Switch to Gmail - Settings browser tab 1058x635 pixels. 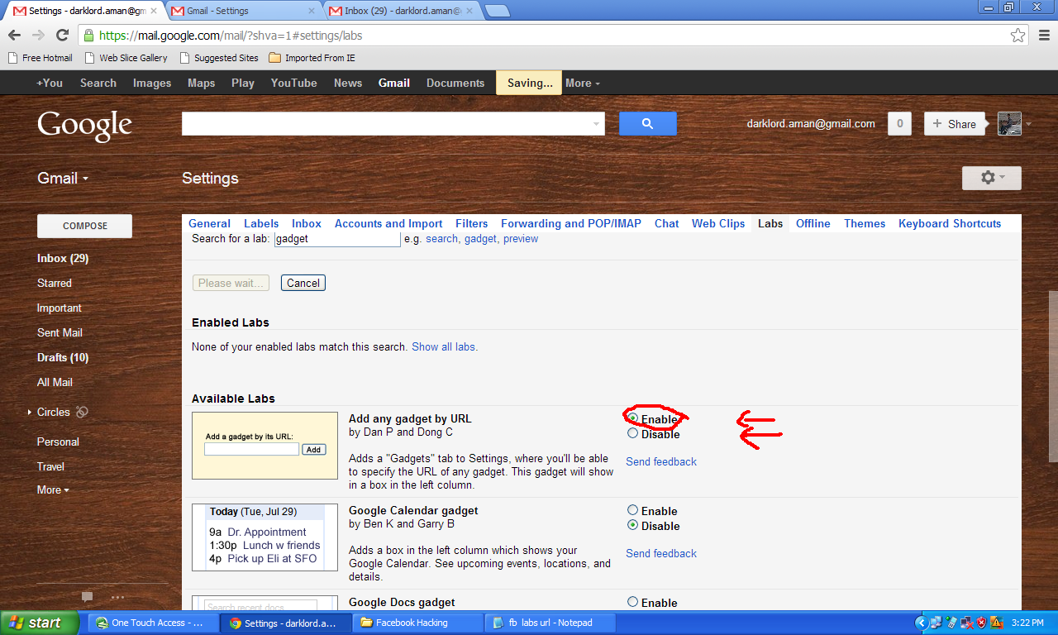[x=243, y=11]
